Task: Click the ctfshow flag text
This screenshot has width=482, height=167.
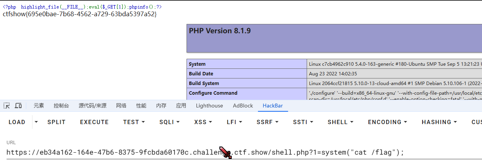Action: (x=80, y=14)
